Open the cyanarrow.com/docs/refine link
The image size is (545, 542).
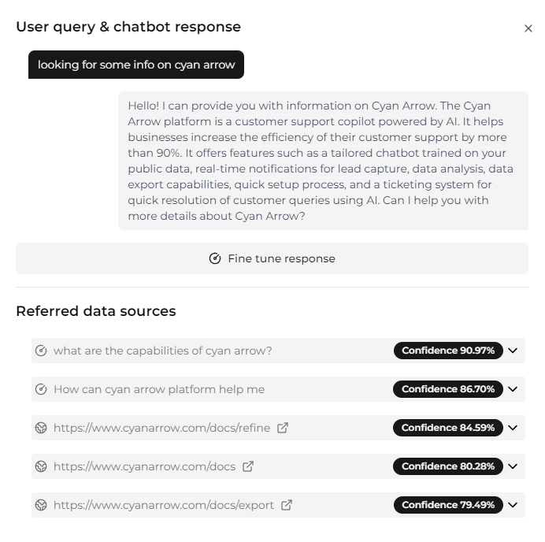[161, 428]
